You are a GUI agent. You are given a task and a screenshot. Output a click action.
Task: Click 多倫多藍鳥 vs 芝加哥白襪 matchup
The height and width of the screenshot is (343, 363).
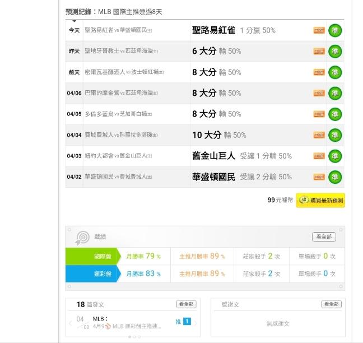click(118, 114)
